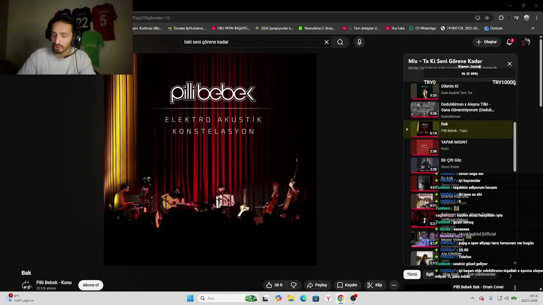Close the Mix playlist panel

click(509, 64)
